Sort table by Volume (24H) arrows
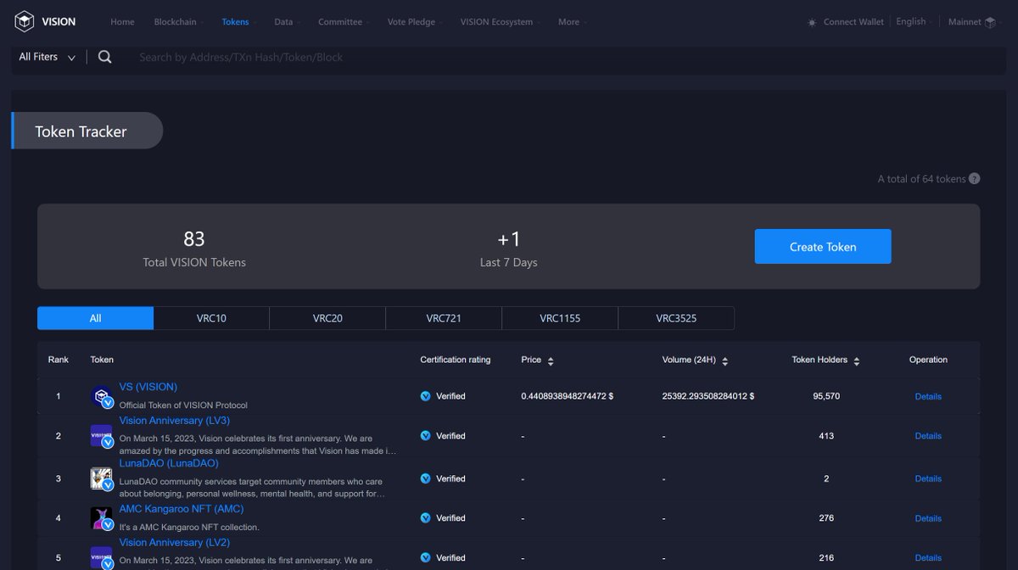The image size is (1018, 570). pos(725,360)
